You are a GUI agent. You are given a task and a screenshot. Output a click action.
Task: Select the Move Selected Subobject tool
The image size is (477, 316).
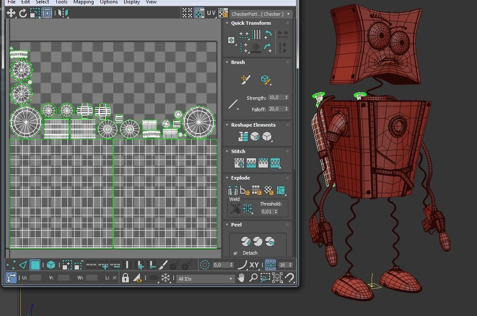tap(11, 13)
